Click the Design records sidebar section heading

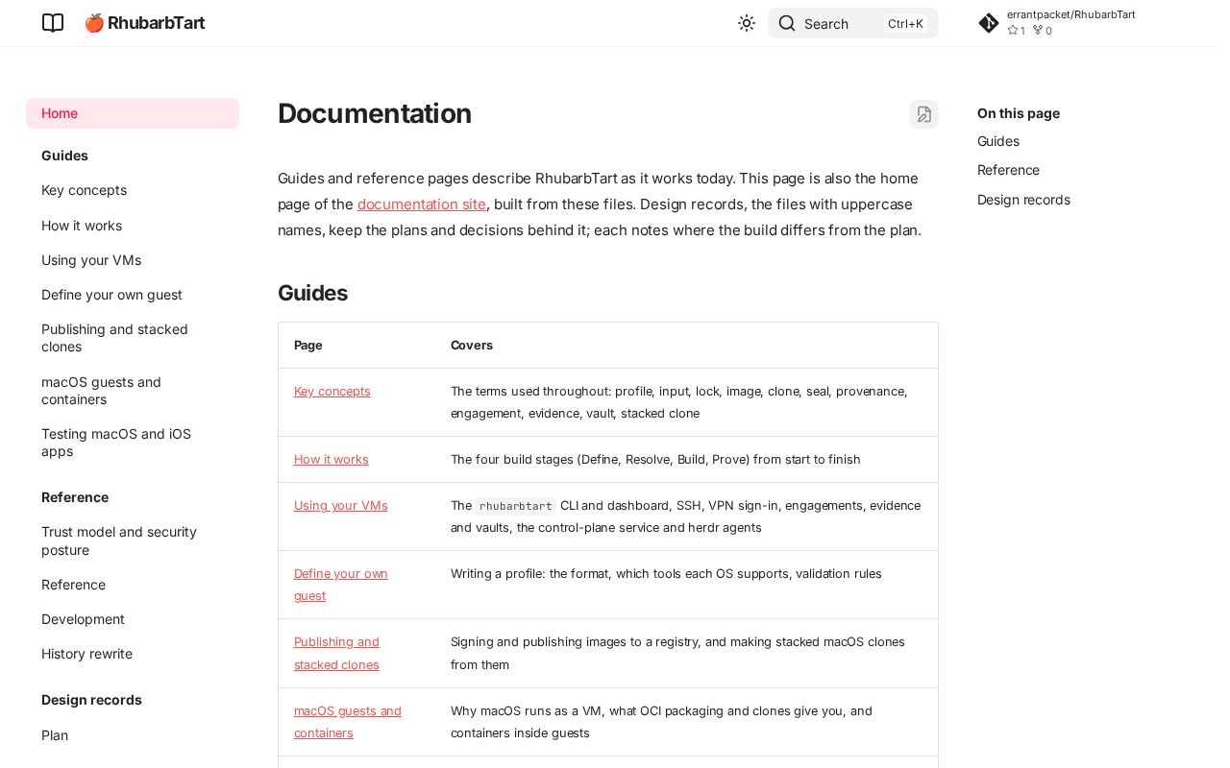pos(91,700)
